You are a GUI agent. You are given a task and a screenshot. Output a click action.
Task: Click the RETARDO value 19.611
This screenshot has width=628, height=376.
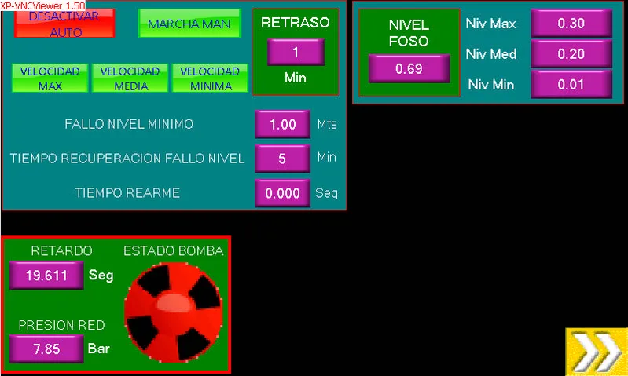pyautogui.click(x=46, y=276)
